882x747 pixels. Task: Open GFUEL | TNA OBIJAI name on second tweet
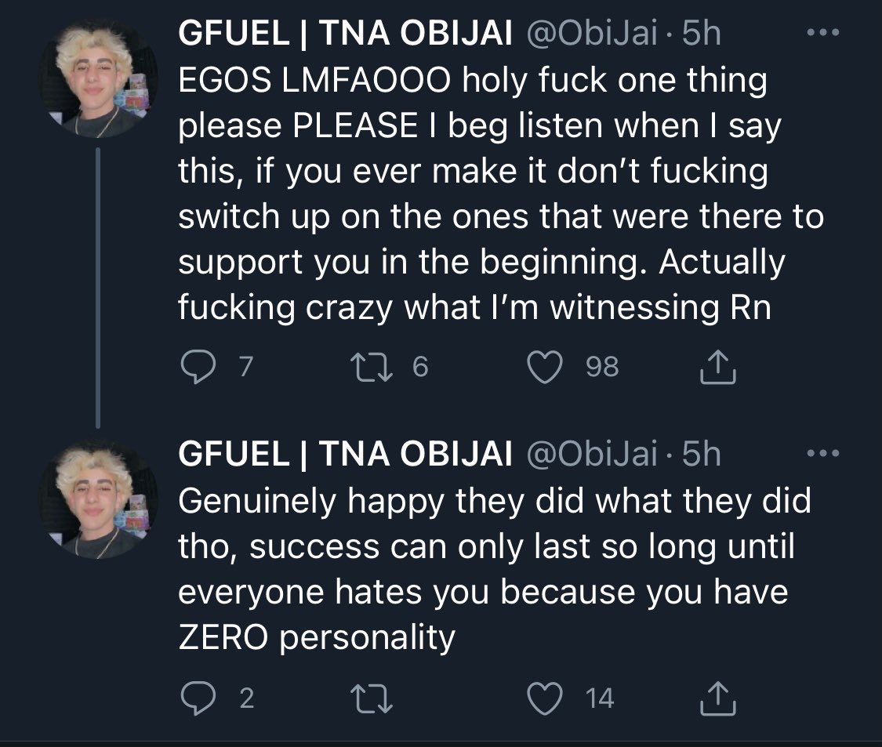[x=345, y=454]
